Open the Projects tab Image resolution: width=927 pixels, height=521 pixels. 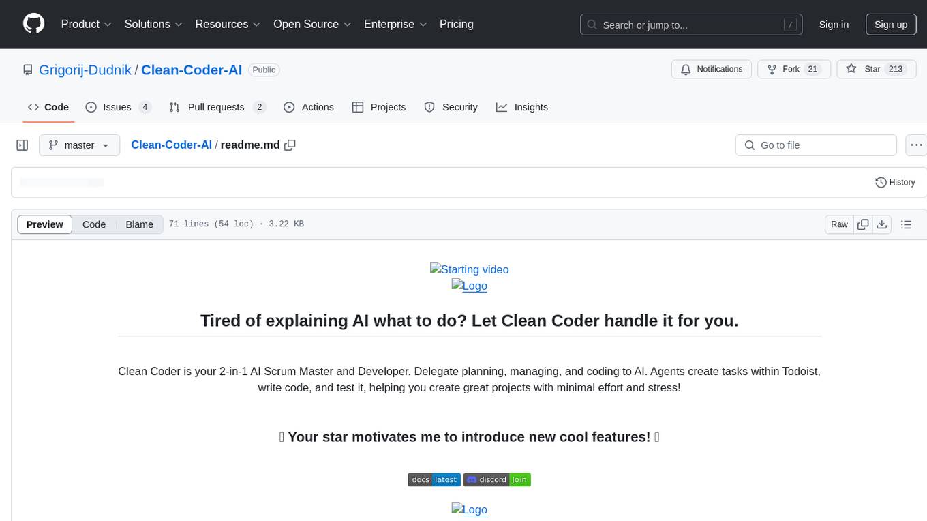pos(379,107)
